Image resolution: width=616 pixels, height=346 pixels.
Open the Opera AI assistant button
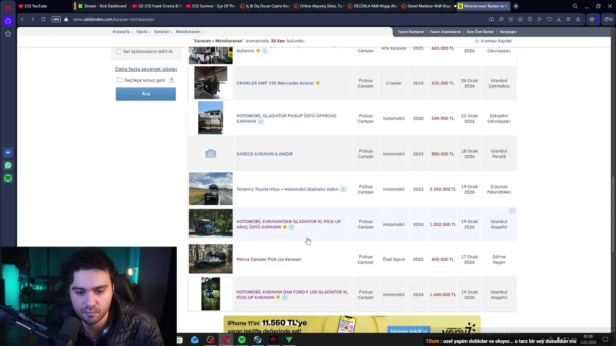click(x=608, y=19)
